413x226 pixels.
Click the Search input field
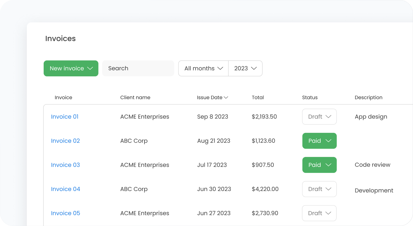pos(138,69)
